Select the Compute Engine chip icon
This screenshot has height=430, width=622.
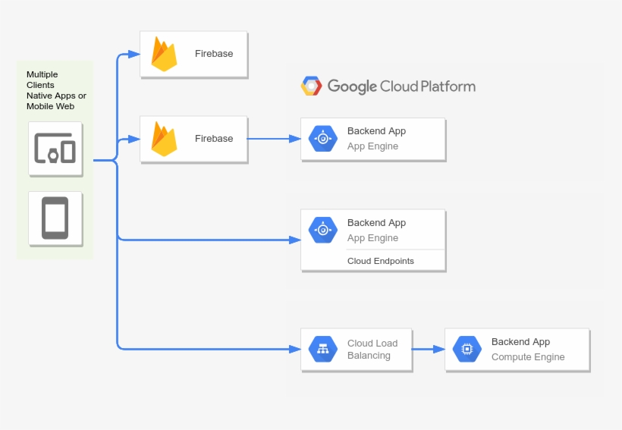pyautogui.click(x=467, y=350)
